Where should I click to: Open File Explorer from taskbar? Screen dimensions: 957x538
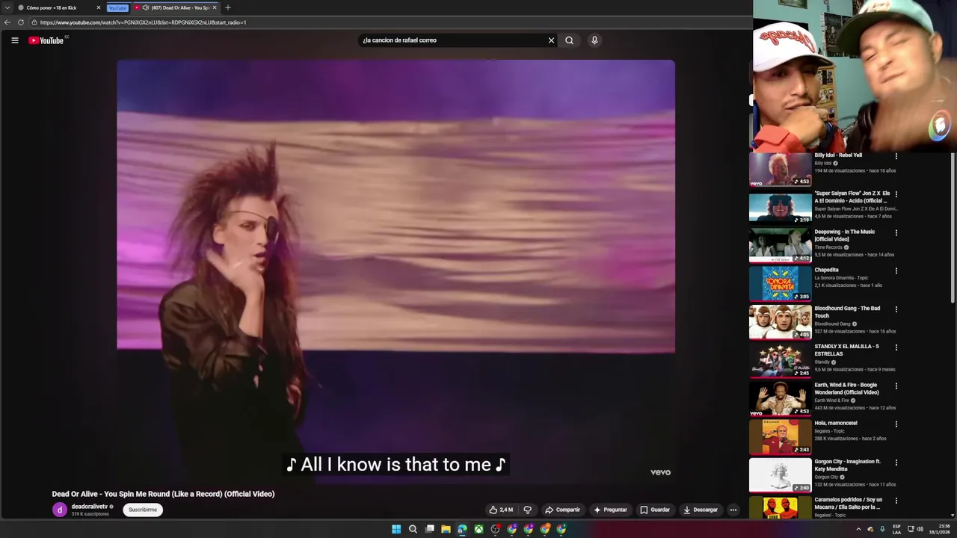[446, 529]
